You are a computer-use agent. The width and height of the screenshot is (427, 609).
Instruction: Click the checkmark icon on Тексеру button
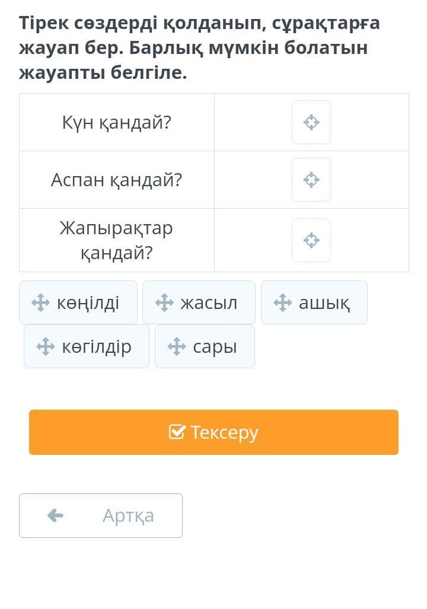pyautogui.click(x=177, y=432)
